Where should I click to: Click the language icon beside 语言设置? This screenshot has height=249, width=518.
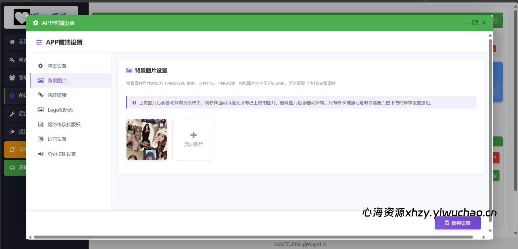40,139
